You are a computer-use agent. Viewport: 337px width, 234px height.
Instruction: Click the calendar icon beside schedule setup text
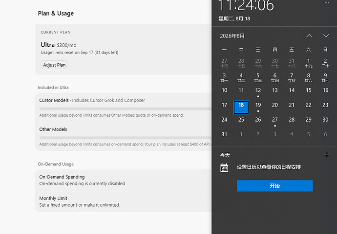coord(224,168)
